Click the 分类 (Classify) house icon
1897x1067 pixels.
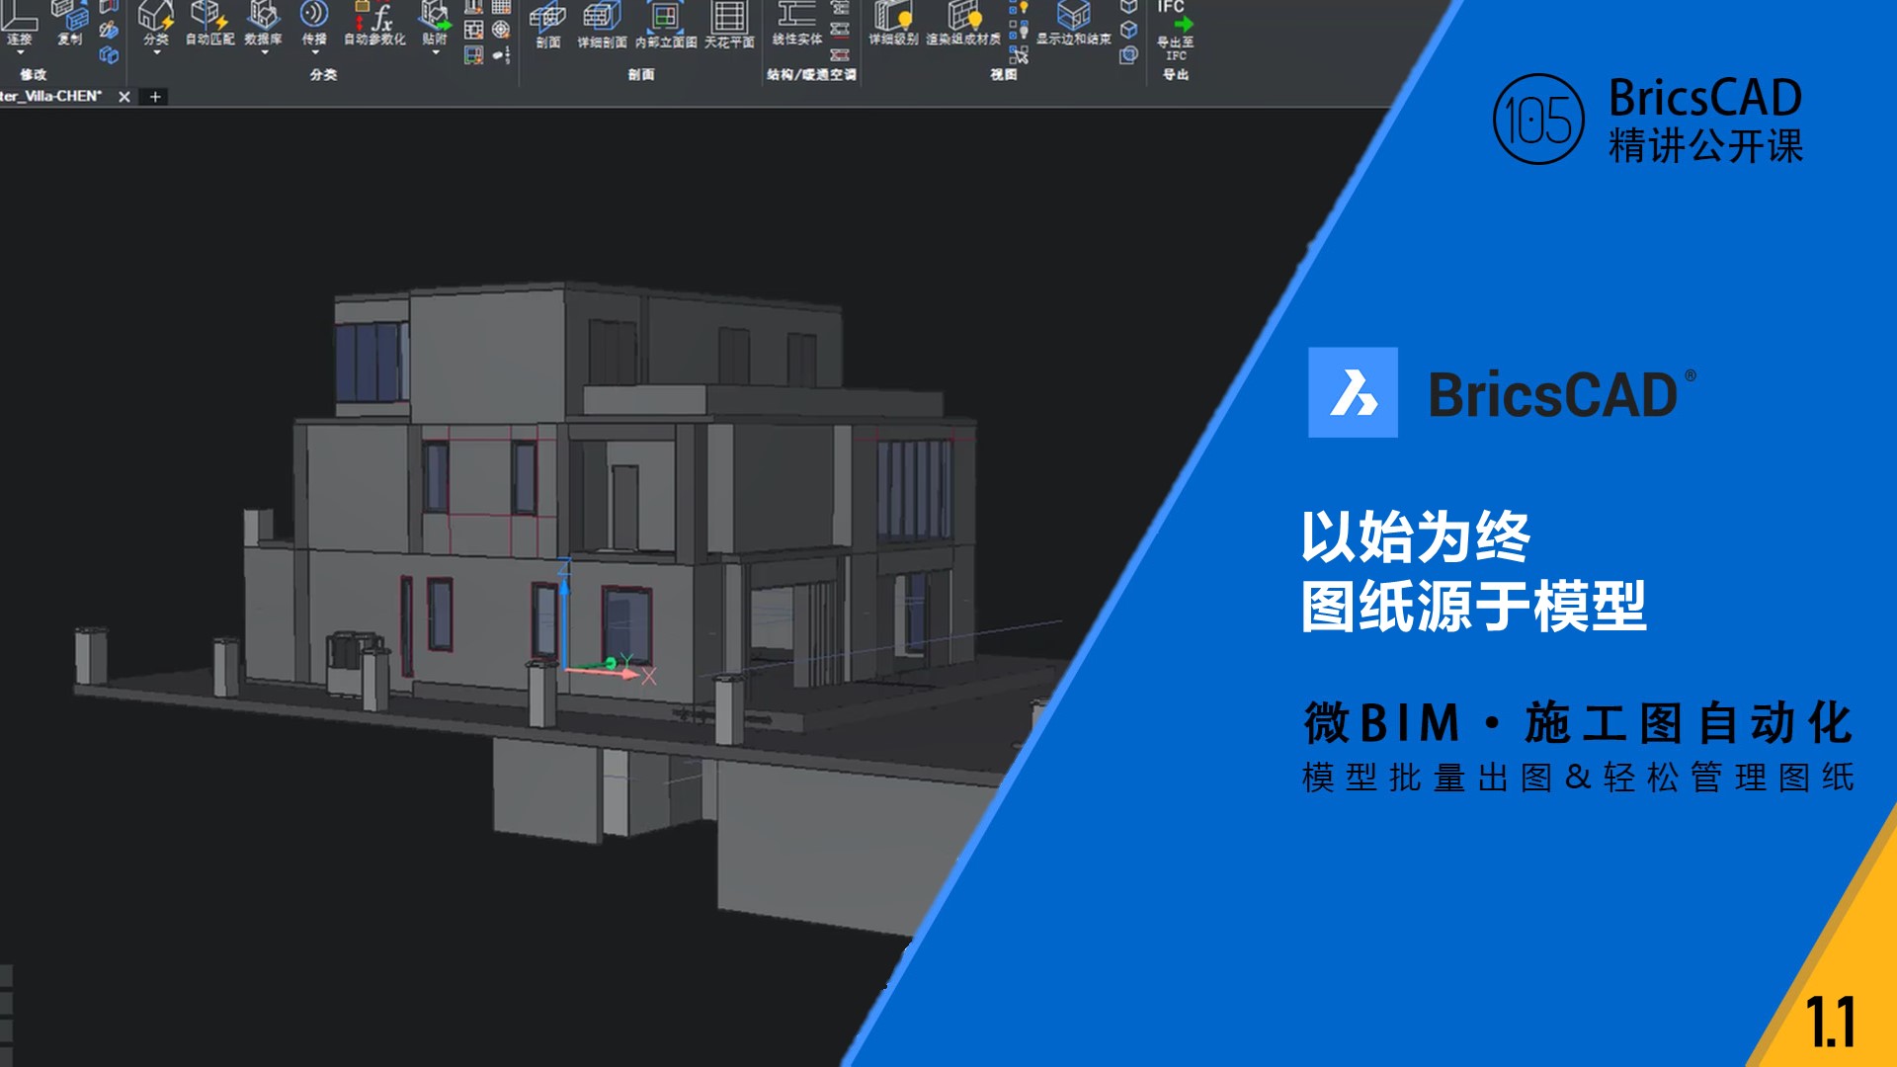(x=155, y=16)
